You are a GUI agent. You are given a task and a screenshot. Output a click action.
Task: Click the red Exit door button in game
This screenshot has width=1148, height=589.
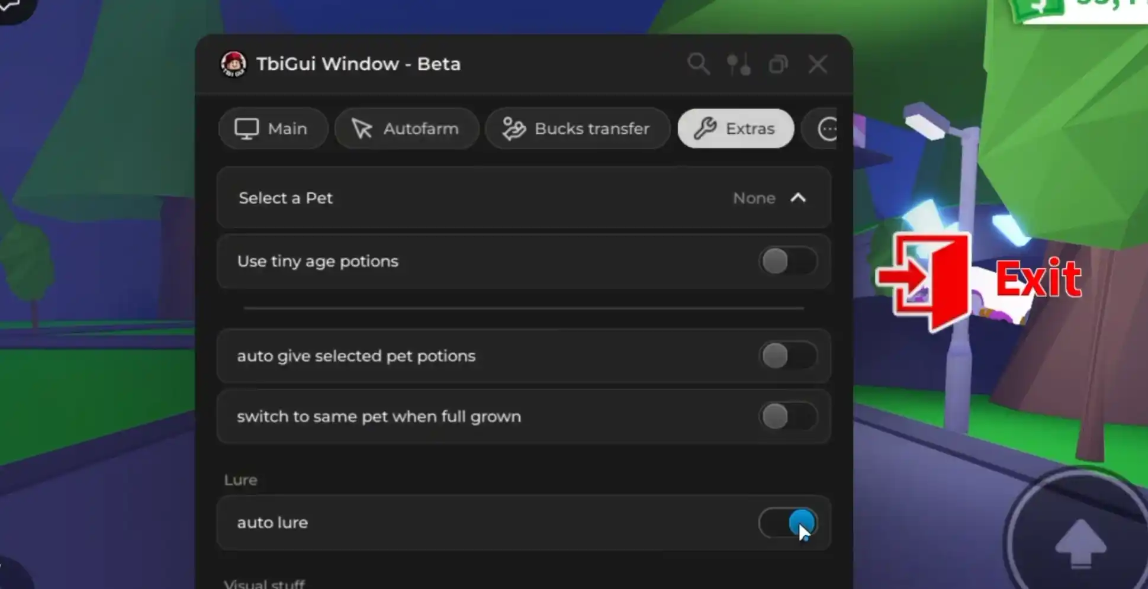tap(979, 282)
